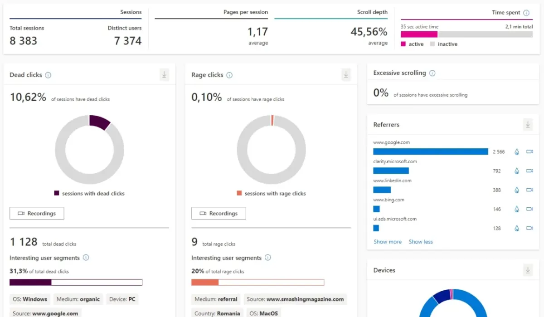The height and width of the screenshot is (317, 544).
Task: Select the Source: www.google.com segment tag
Action: click(x=45, y=313)
